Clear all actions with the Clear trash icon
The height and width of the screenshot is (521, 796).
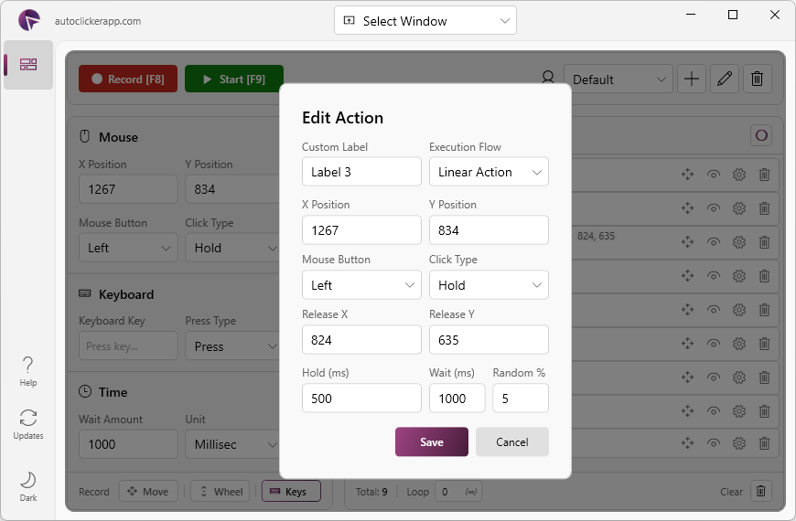pos(760,491)
